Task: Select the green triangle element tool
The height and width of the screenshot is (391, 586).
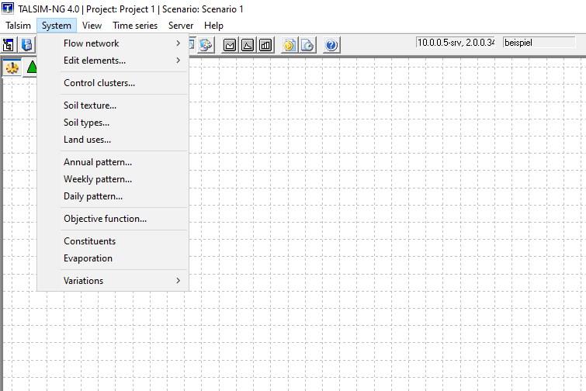Action: coord(32,67)
